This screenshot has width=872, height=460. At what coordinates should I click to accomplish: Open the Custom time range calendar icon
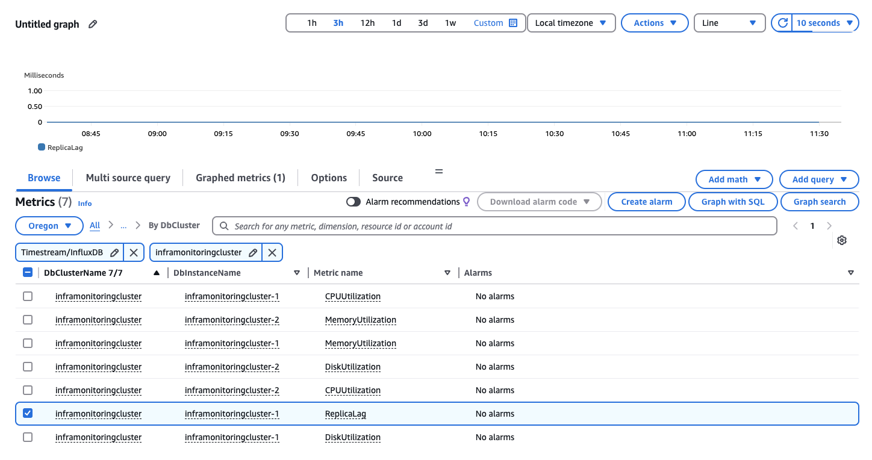[x=512, y=22]
